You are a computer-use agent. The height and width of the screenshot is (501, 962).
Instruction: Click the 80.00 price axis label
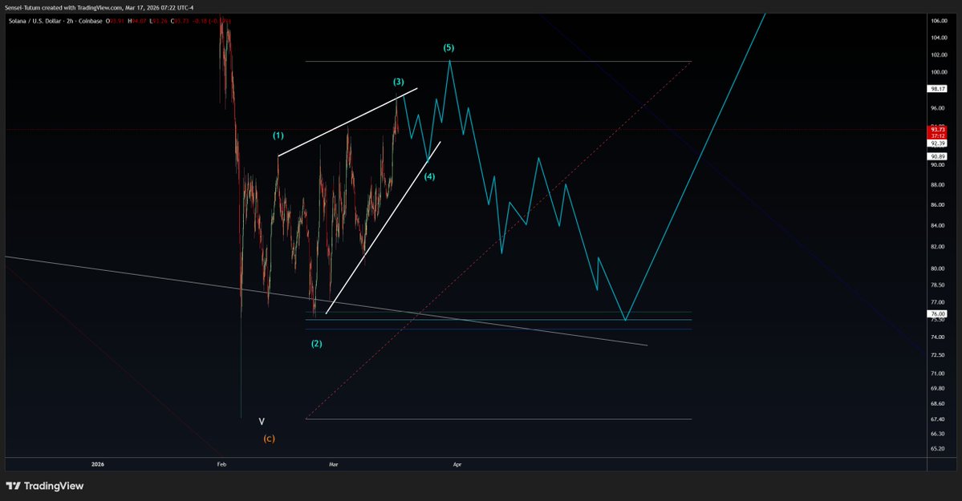pos(939,269)
